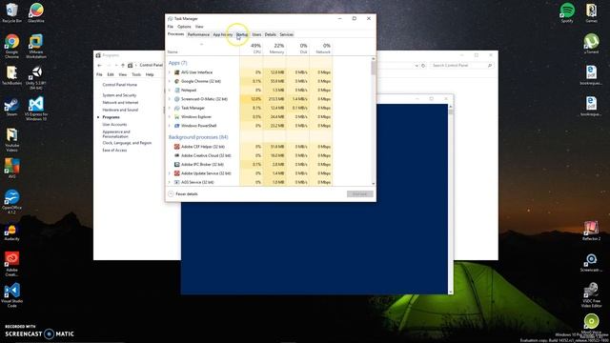
Task: Open the GlassWire desktop icon
Action: tap(36, 12)
